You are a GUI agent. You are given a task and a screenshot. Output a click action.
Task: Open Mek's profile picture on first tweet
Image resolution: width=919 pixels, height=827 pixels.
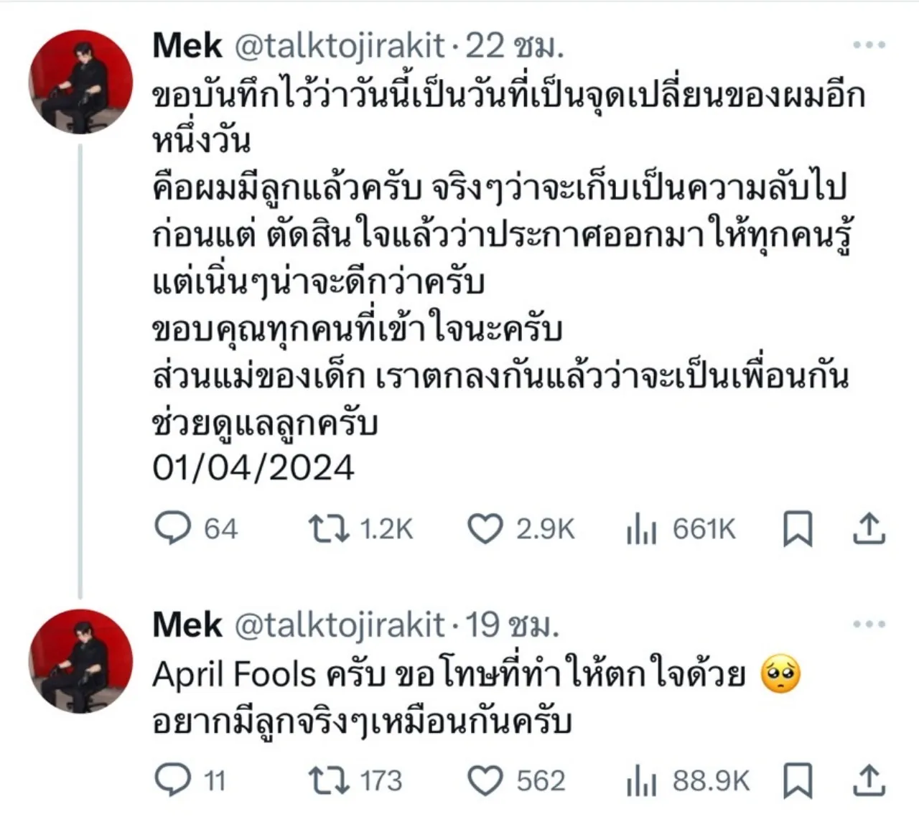coord(80,82)
